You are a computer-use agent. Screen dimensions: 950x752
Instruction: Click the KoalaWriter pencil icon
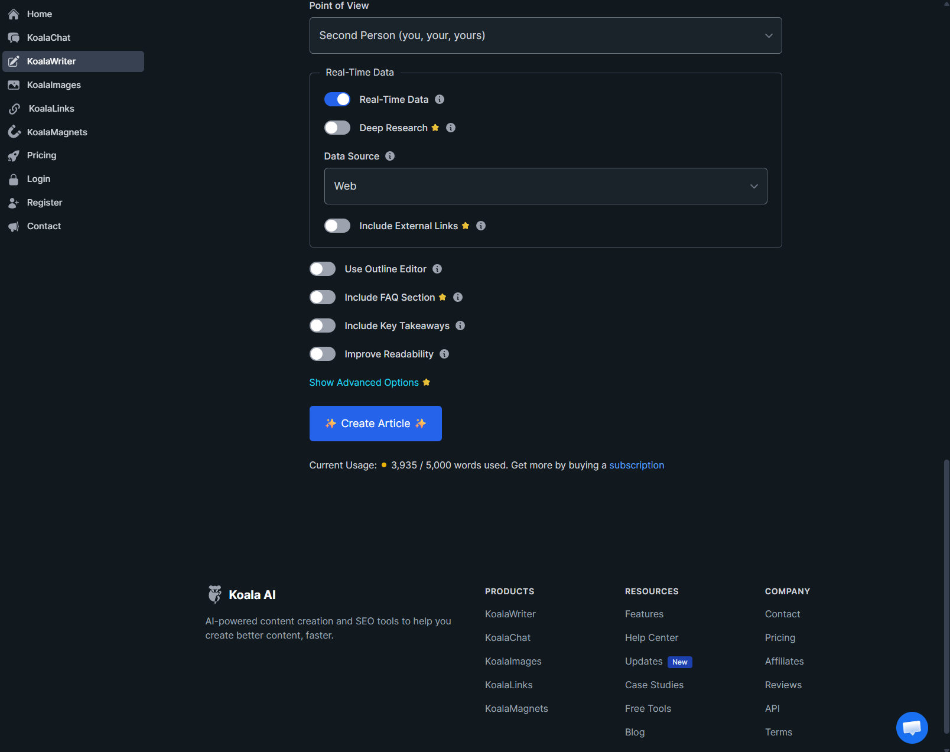(x=14, y=61)
